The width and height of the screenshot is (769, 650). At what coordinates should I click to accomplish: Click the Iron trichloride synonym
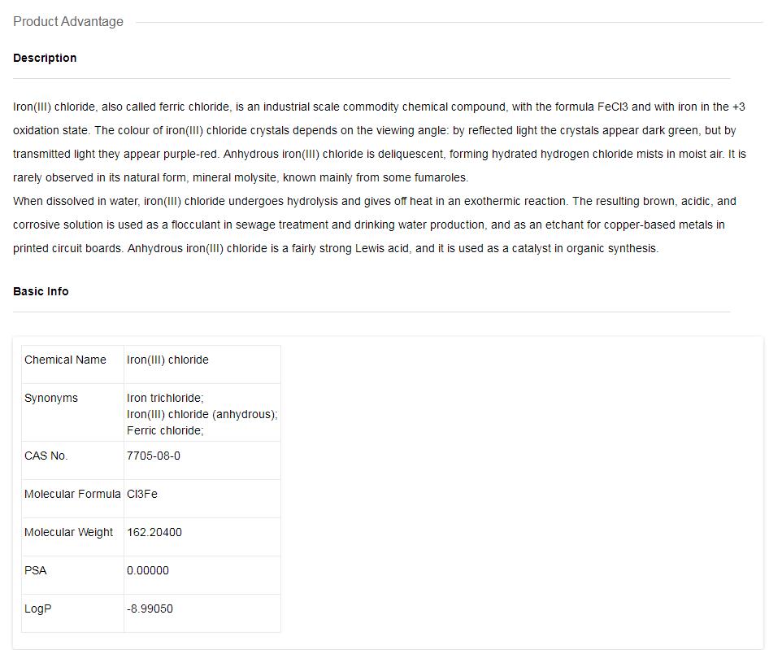click(165, 398)
